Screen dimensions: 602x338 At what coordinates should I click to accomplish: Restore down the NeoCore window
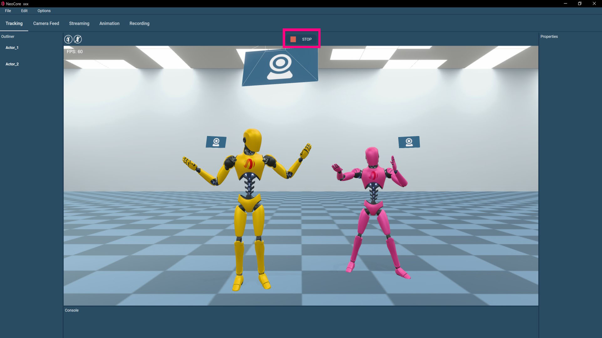pos(579,4)
